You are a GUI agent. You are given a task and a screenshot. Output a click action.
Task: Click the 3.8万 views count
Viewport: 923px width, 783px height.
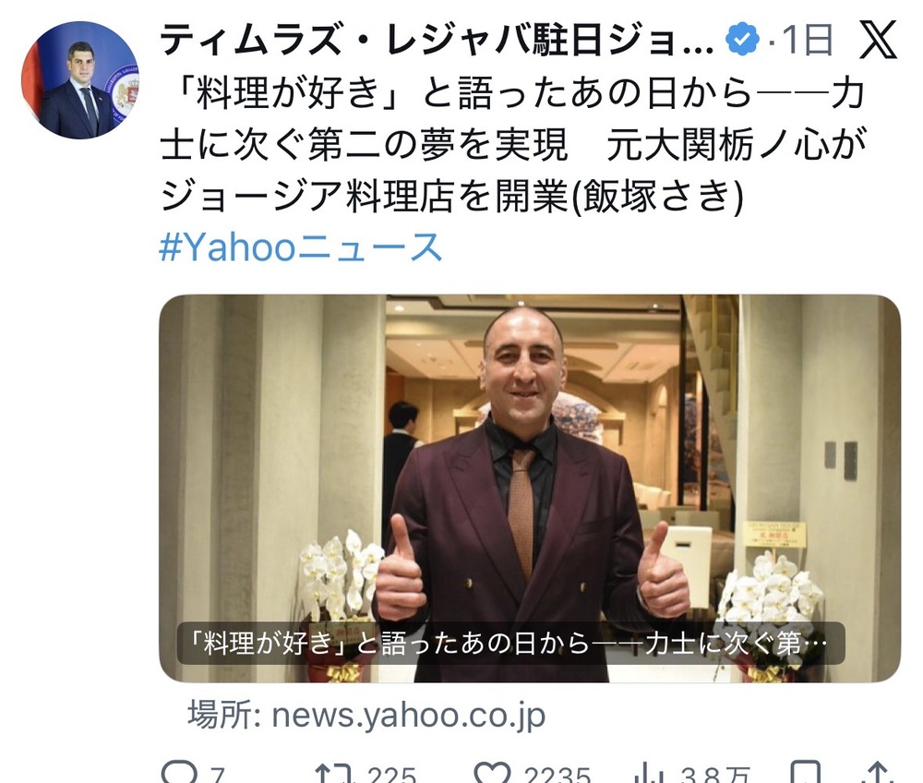[715, 773]
